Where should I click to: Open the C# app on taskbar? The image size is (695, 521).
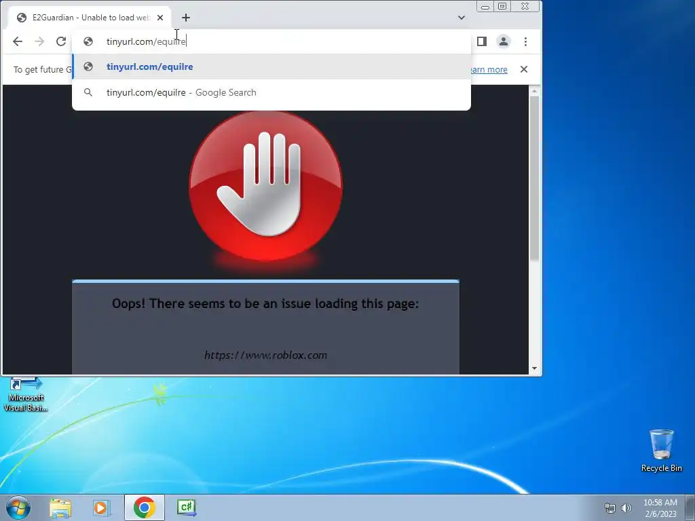point(186,507)
